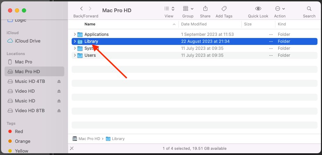Eject the Video HD volume
Viewport: 322px width, 155px height.
[59, 91]
